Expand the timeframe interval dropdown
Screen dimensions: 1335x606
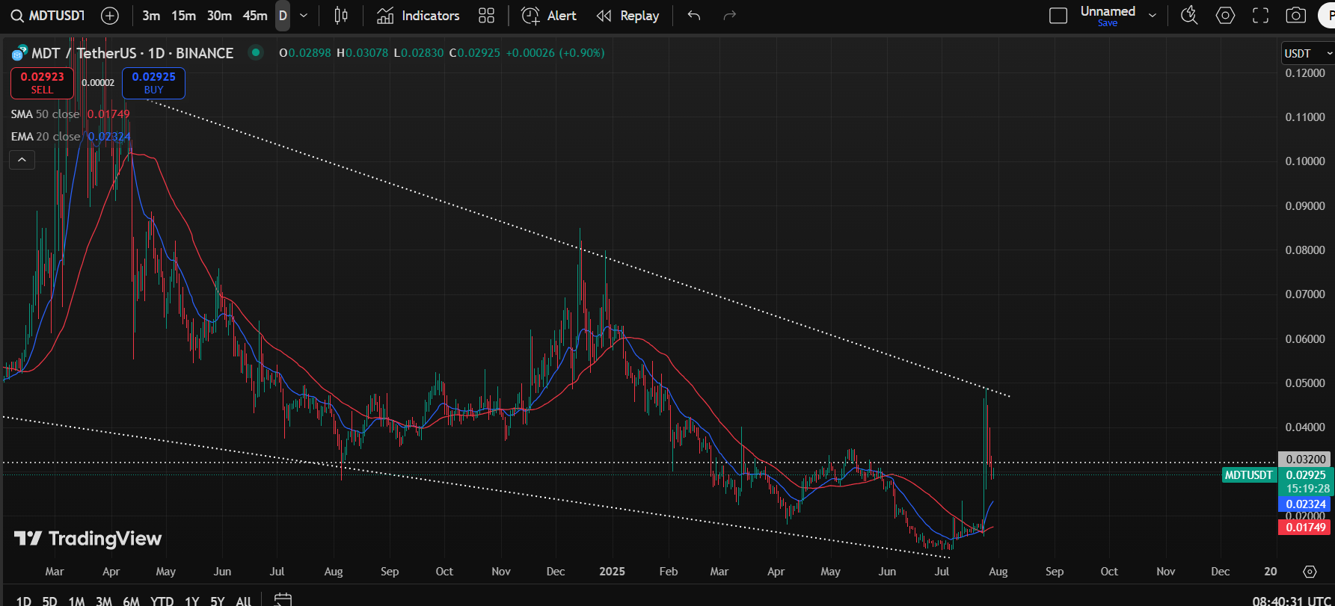click(x=304, y=16)
